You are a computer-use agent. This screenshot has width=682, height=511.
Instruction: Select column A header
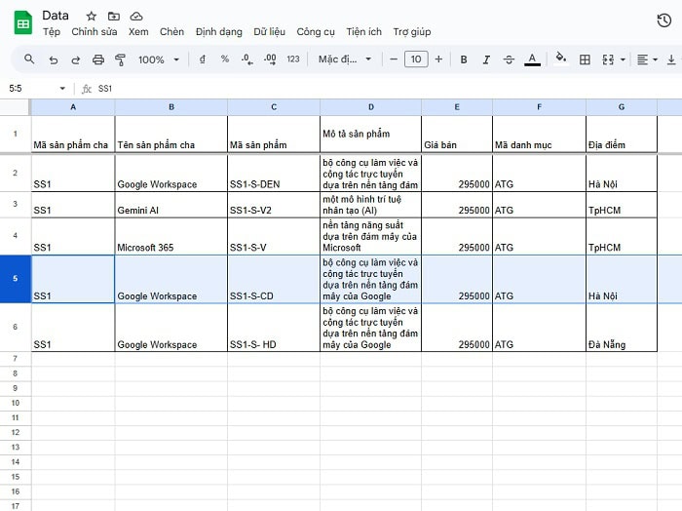(73, 107)
